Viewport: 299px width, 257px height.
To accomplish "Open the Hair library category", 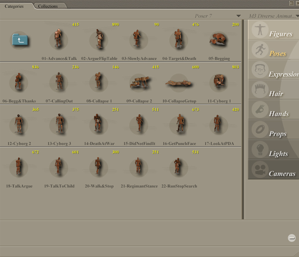I will 274,90.
